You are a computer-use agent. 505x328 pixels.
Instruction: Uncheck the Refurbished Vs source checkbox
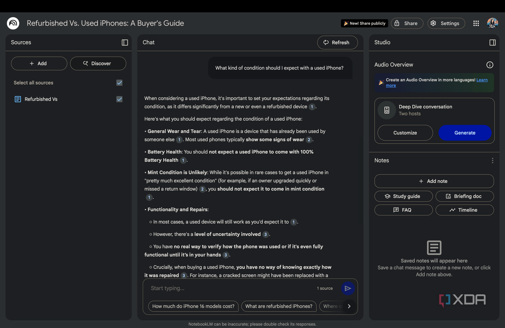click(119, 99)
